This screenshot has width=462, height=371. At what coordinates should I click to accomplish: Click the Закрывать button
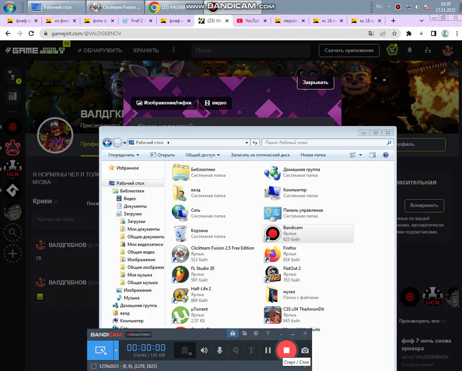pos(316,83)
